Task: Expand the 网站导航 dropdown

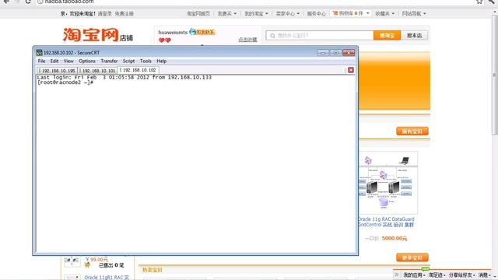Action: coord(414,14)
